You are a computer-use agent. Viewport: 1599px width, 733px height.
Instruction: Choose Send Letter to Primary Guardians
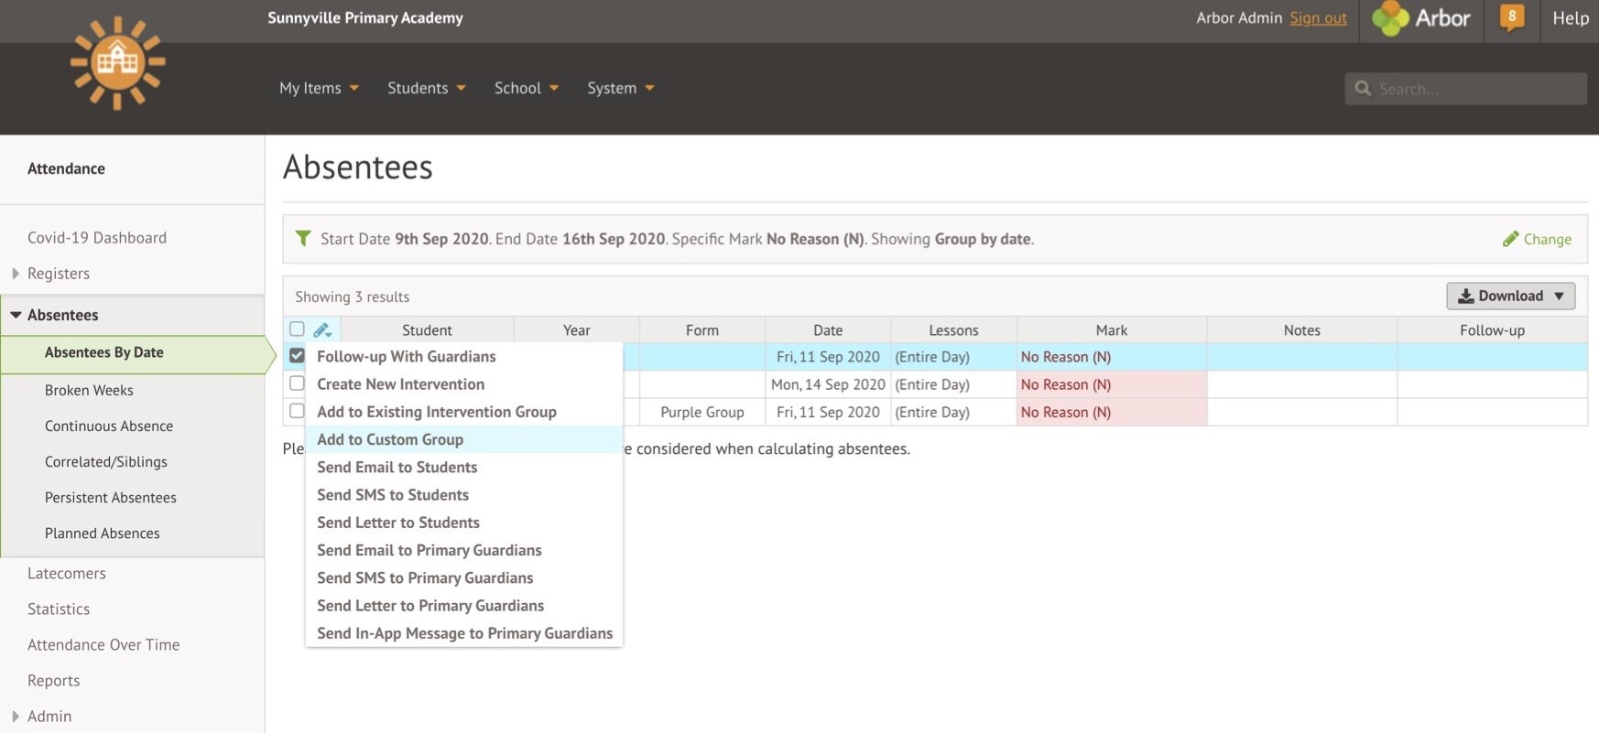coord(463,605)
